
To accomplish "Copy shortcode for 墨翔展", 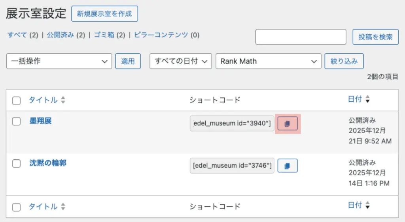I will click(x=288, y=123).
